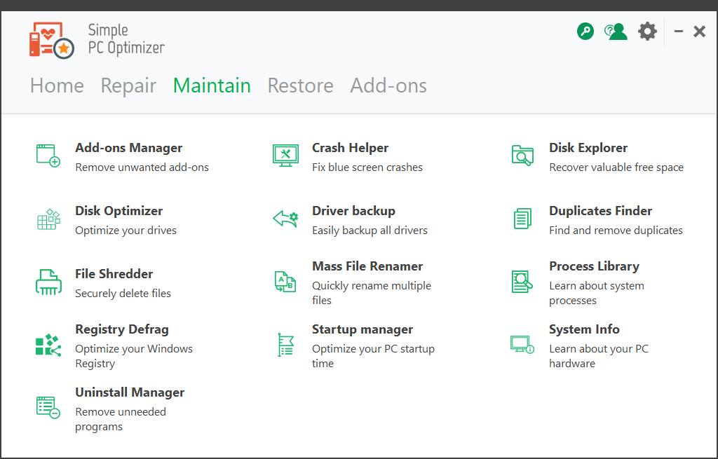
Task: Open the user support icon near the gear
Action: 616,31
